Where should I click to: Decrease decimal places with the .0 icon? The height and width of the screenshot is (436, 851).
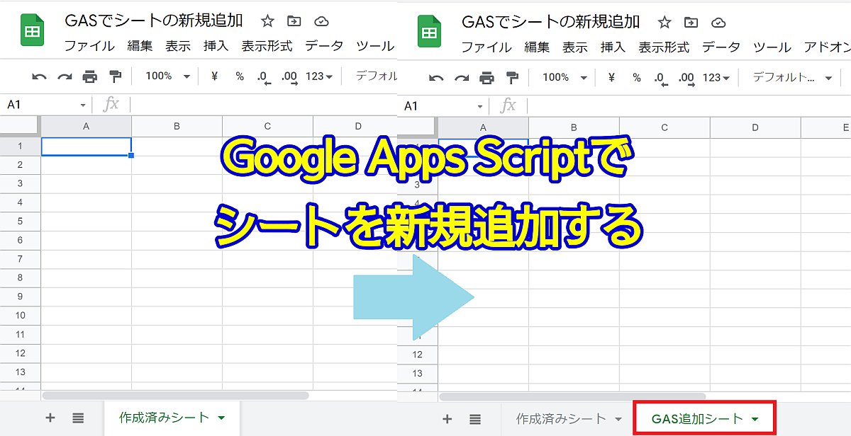click(x=262, y=76)
